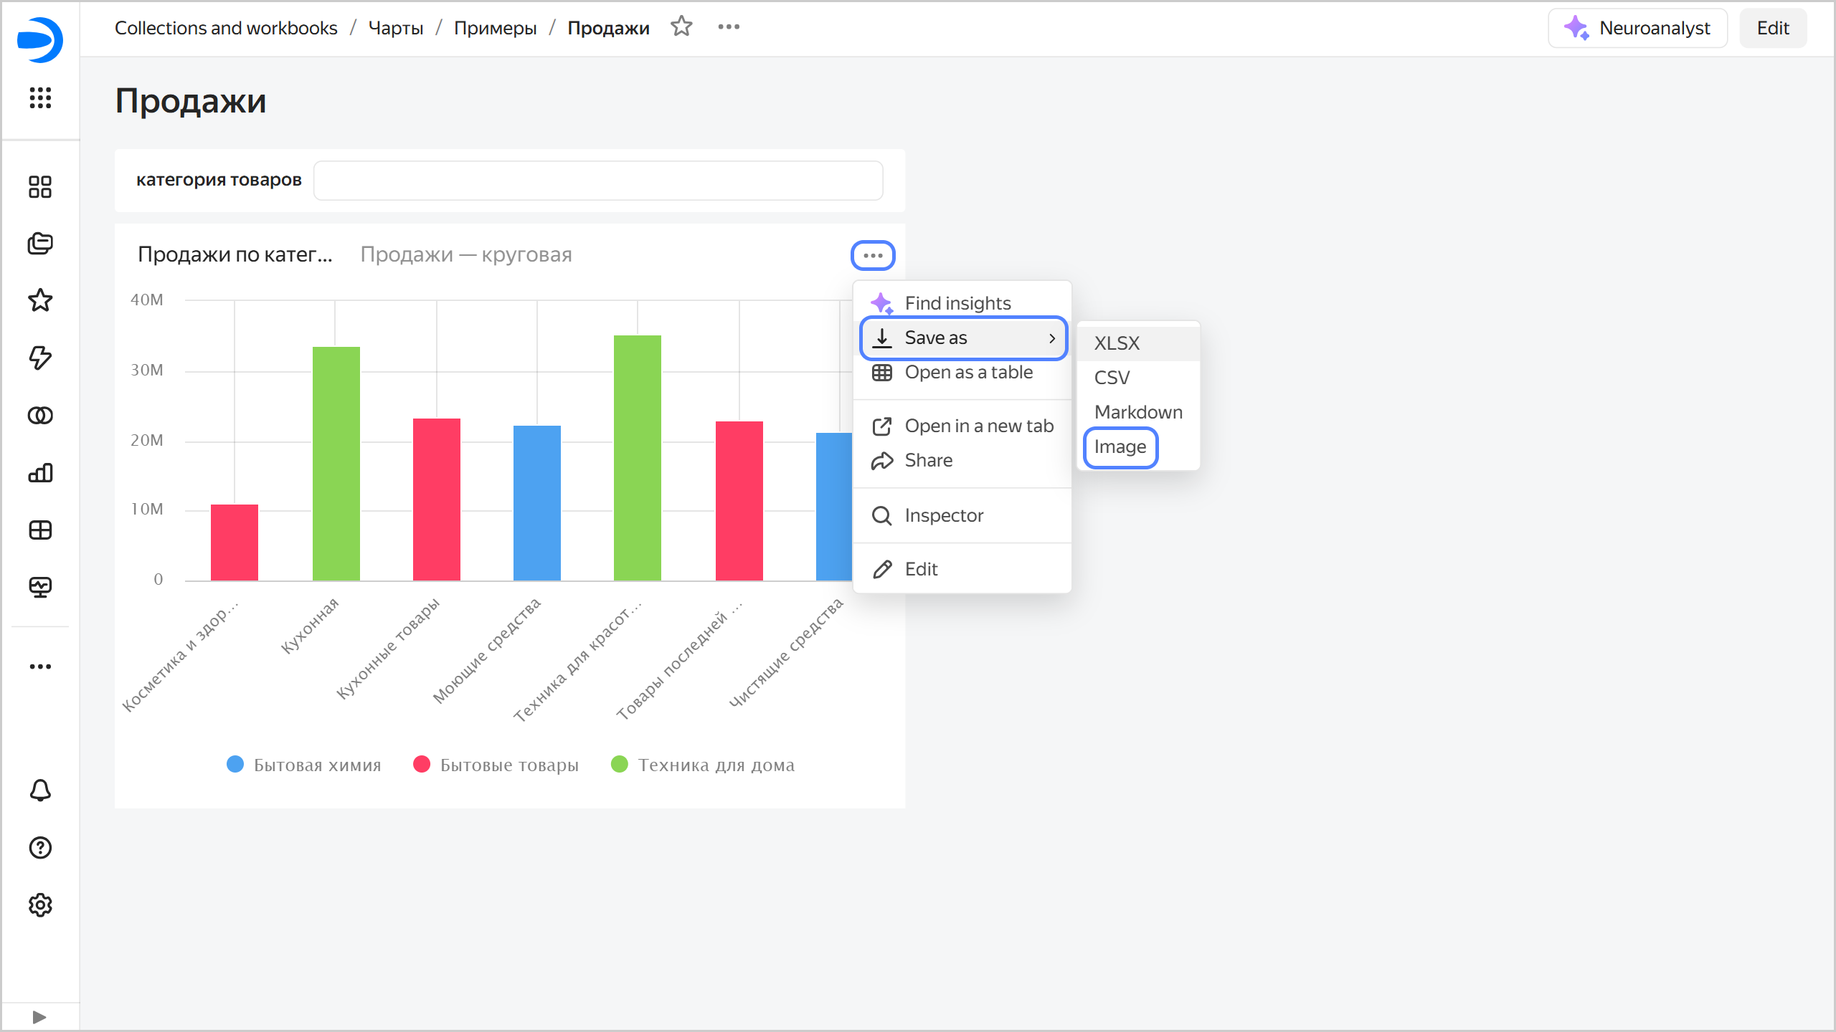Open the services grid icon in sidebar
1836x1032 pixels.
tap(40, 97)
